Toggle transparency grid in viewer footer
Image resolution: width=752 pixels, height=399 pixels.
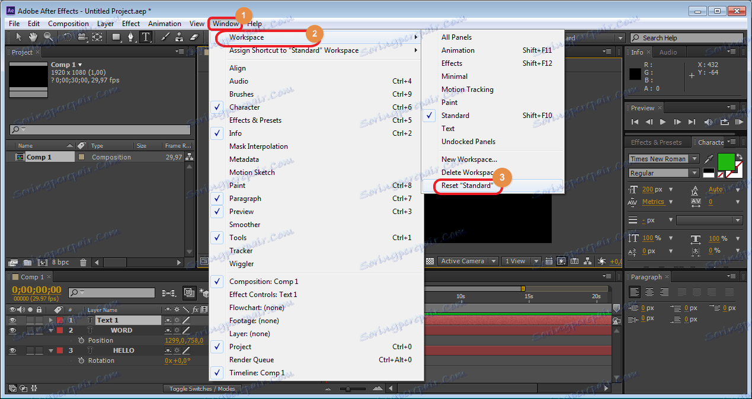pyautogui.click(x=430, y=261)
